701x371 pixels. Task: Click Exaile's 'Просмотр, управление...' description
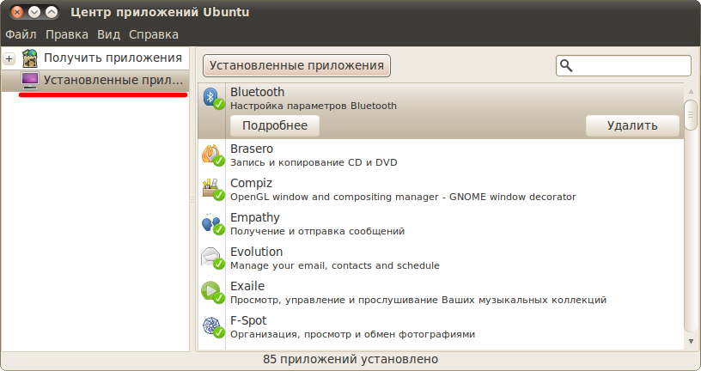click(x=418, y=301)
